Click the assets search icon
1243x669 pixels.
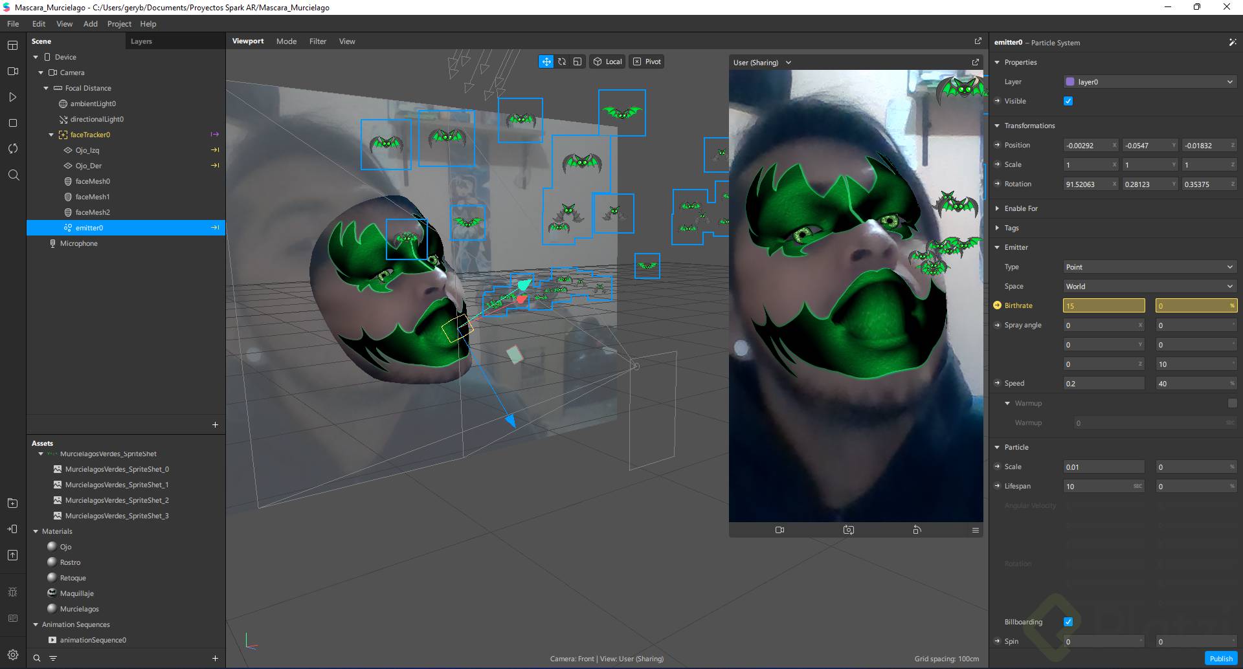(37, 658)
